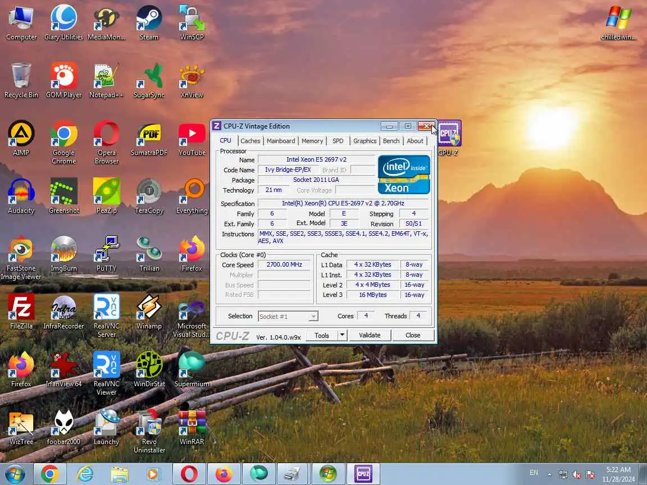This screenshot has height=485, width=647.
Task: Launch Opera from the taskbar
Action: [x=189, y=474]
